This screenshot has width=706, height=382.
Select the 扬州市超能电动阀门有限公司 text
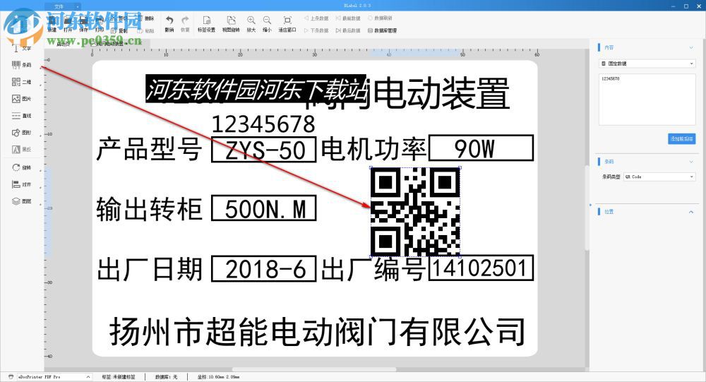click(x=317, y=331)
